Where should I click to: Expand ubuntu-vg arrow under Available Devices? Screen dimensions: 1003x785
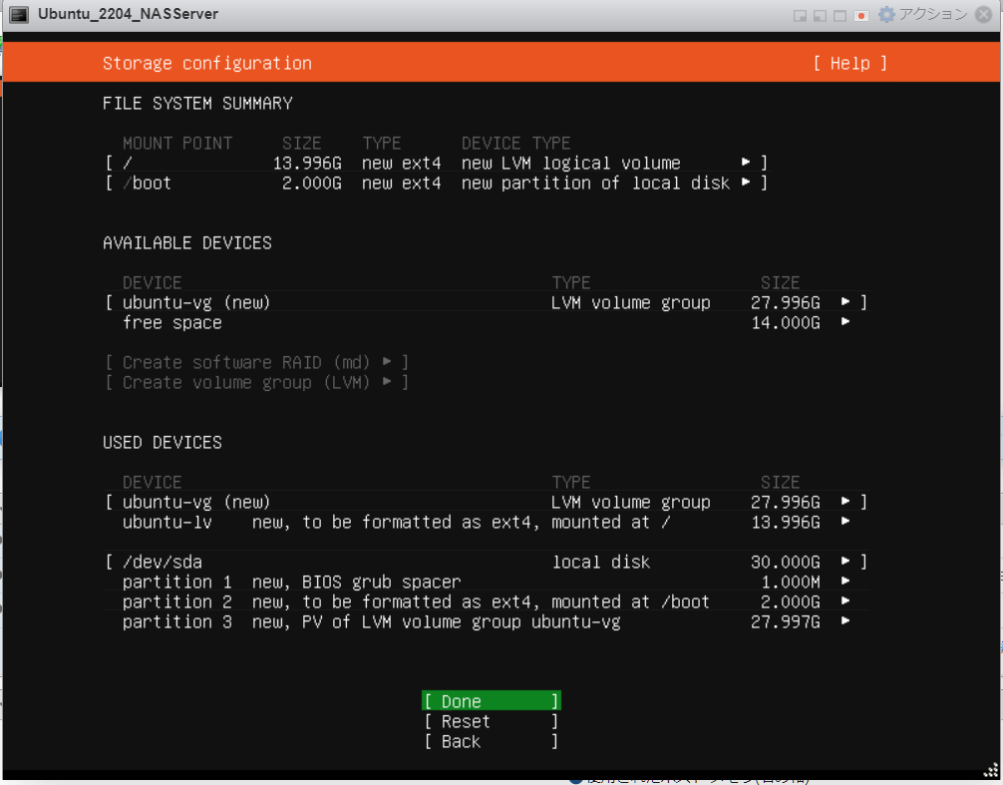[845, 301]
